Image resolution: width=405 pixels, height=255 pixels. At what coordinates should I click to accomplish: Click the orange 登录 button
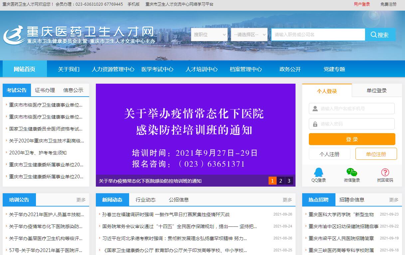352,139
